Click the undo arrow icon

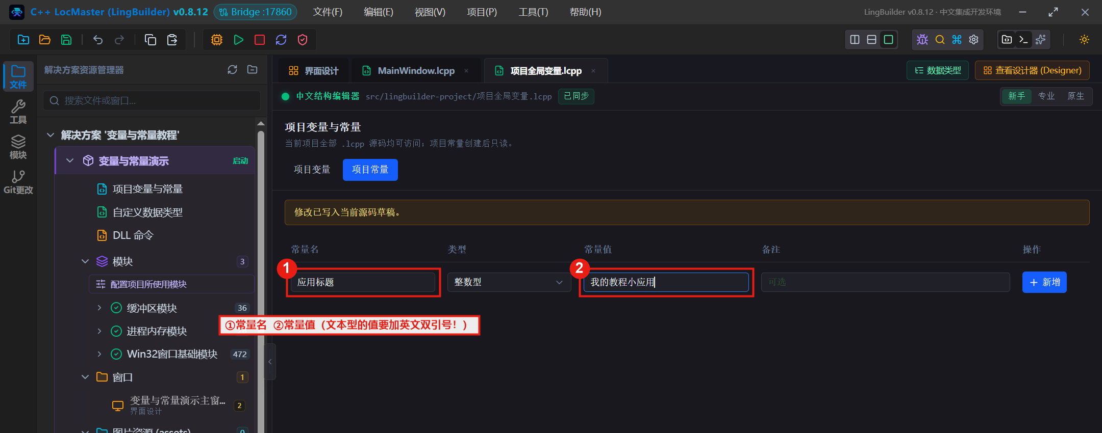pyautogui.click(x=98, y=40)
